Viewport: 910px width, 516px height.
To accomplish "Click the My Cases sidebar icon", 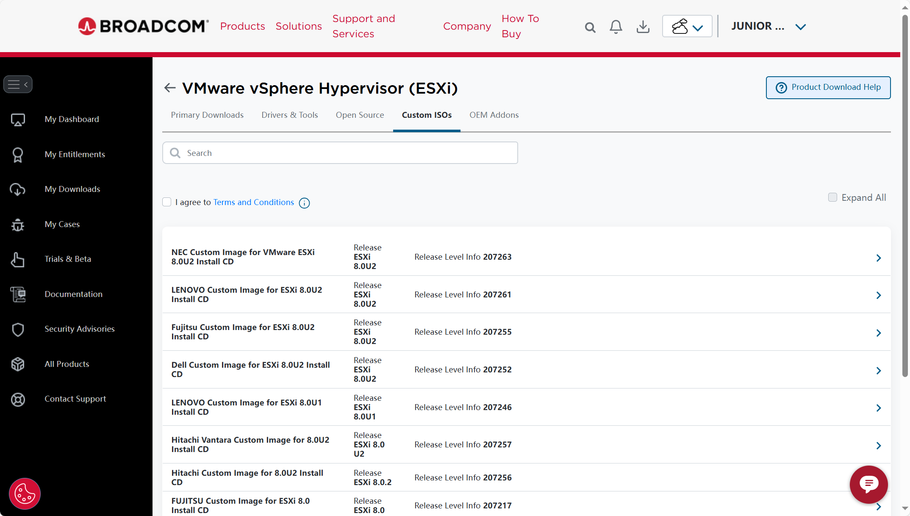I will (17, 224).
